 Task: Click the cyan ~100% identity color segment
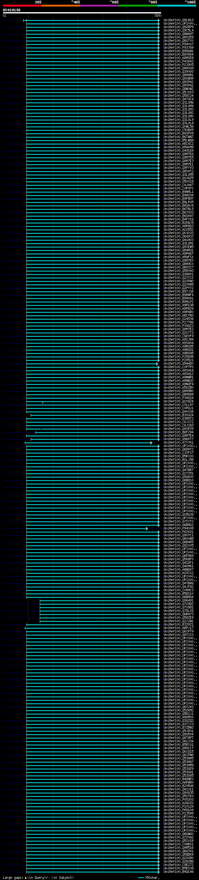(x=177, y=6)
